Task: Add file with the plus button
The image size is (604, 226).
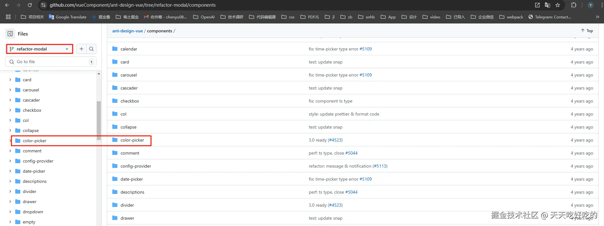Action: pyautogui.click(x=82, y=49)
